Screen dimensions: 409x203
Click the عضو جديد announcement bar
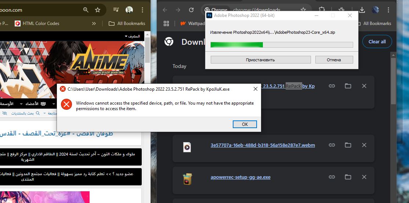(70, 177)
